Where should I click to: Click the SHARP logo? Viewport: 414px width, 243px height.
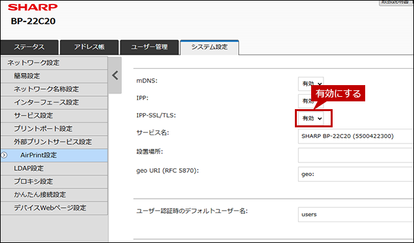pyautogui.click(x=33, y=7)
